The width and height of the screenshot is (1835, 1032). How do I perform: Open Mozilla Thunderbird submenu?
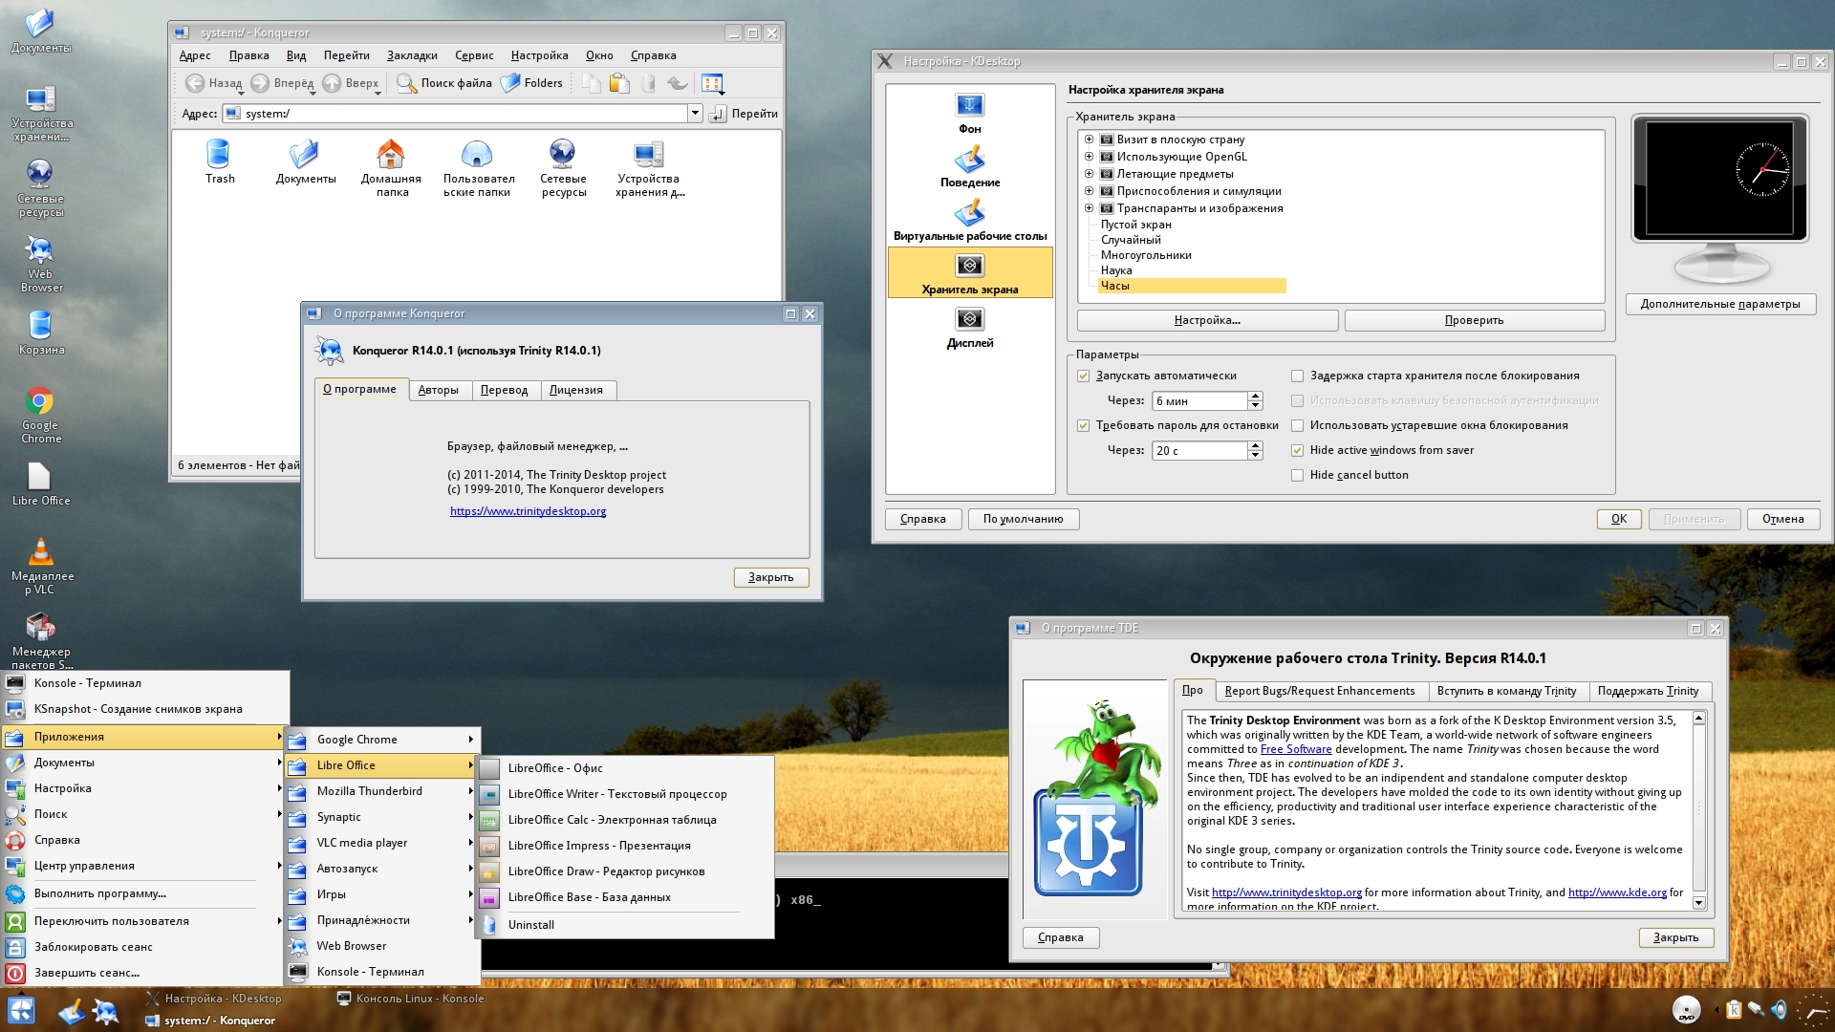[x=381, y=791]
